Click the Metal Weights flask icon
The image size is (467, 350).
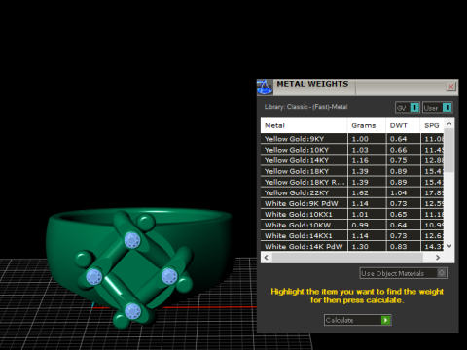coord(265,87)
